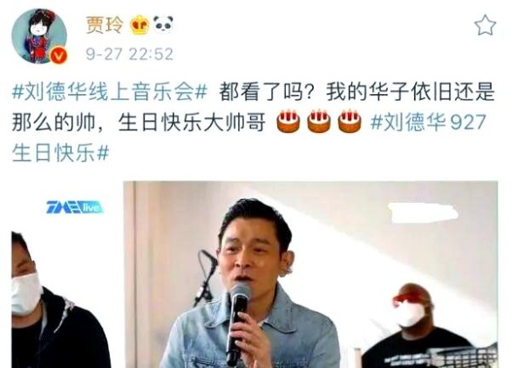Image resolution: width=523 pixels, height=368 pixels.
Task: Open hashtag #刘德华927 on second line
Action: point(428,122)
